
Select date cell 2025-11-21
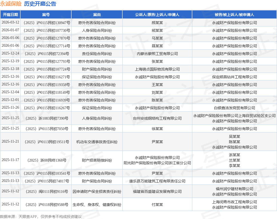10,142
